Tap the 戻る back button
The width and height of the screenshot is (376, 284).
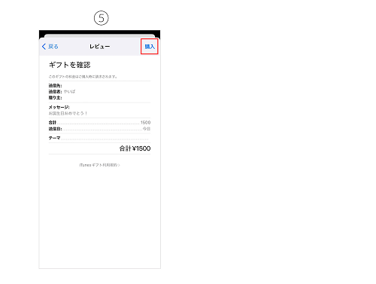coord(50,47)
